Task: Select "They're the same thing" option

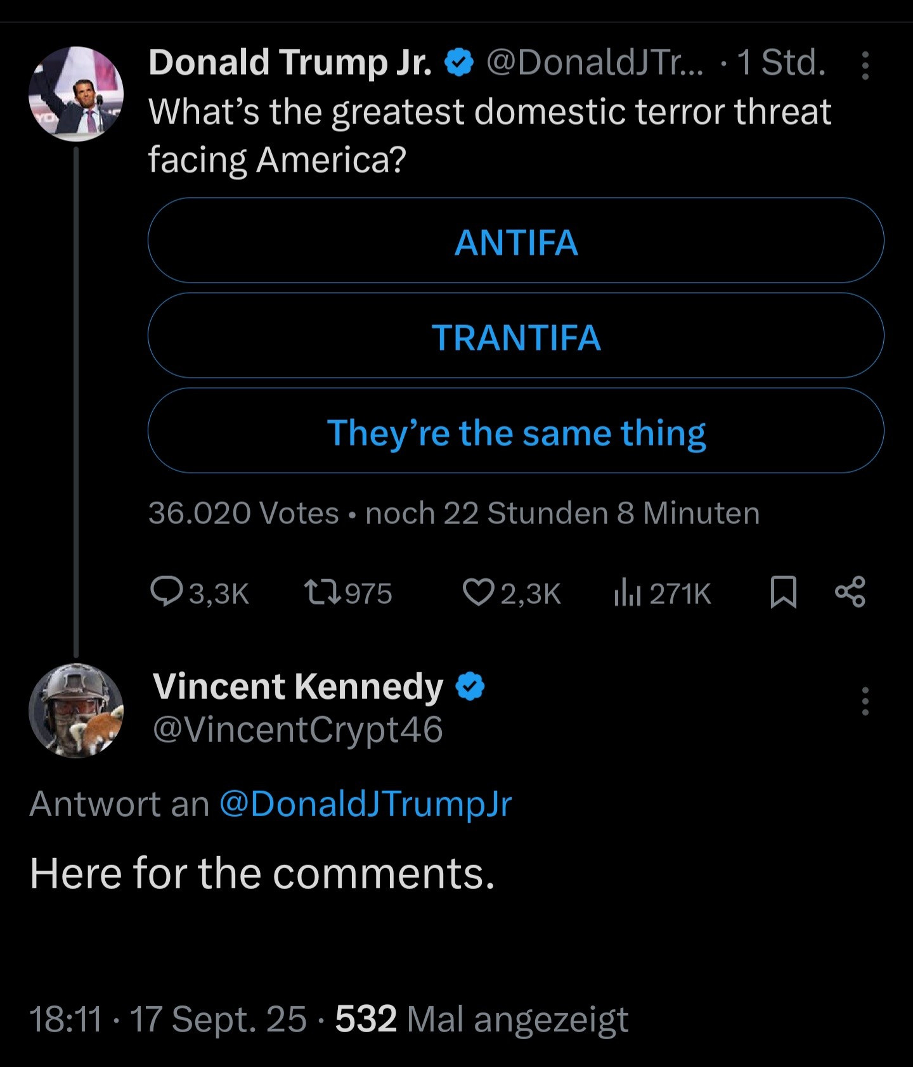Action: pyautogui.click(x=515, y=431)
